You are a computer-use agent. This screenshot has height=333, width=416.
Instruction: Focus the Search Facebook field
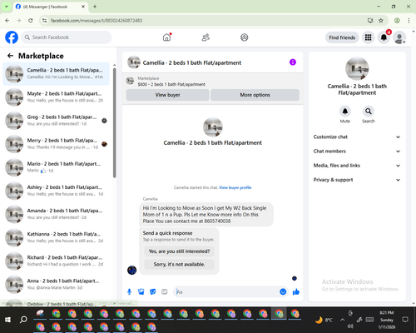coord(67,37)
